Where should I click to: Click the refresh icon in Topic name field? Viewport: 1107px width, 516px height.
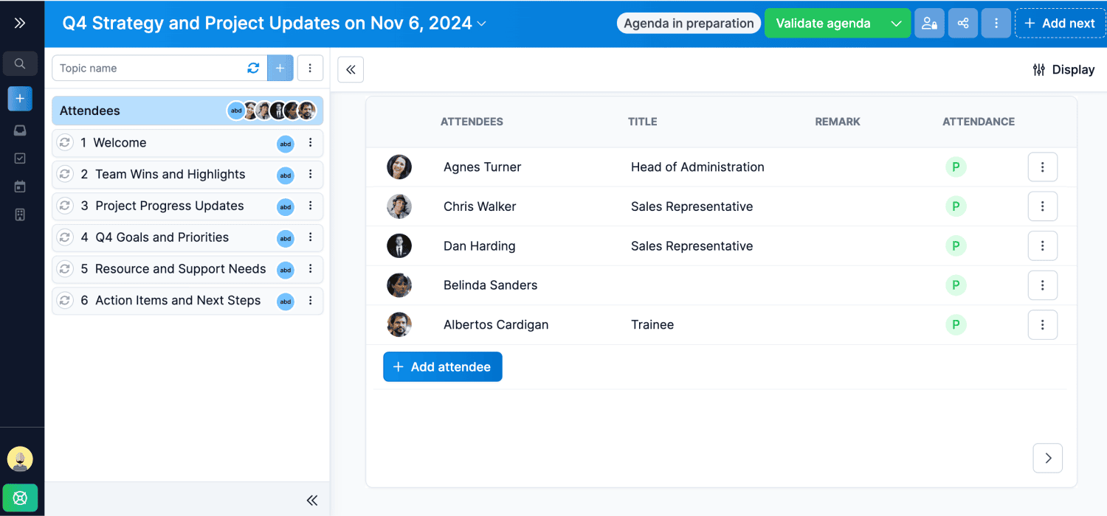click(x=253, y=68)
